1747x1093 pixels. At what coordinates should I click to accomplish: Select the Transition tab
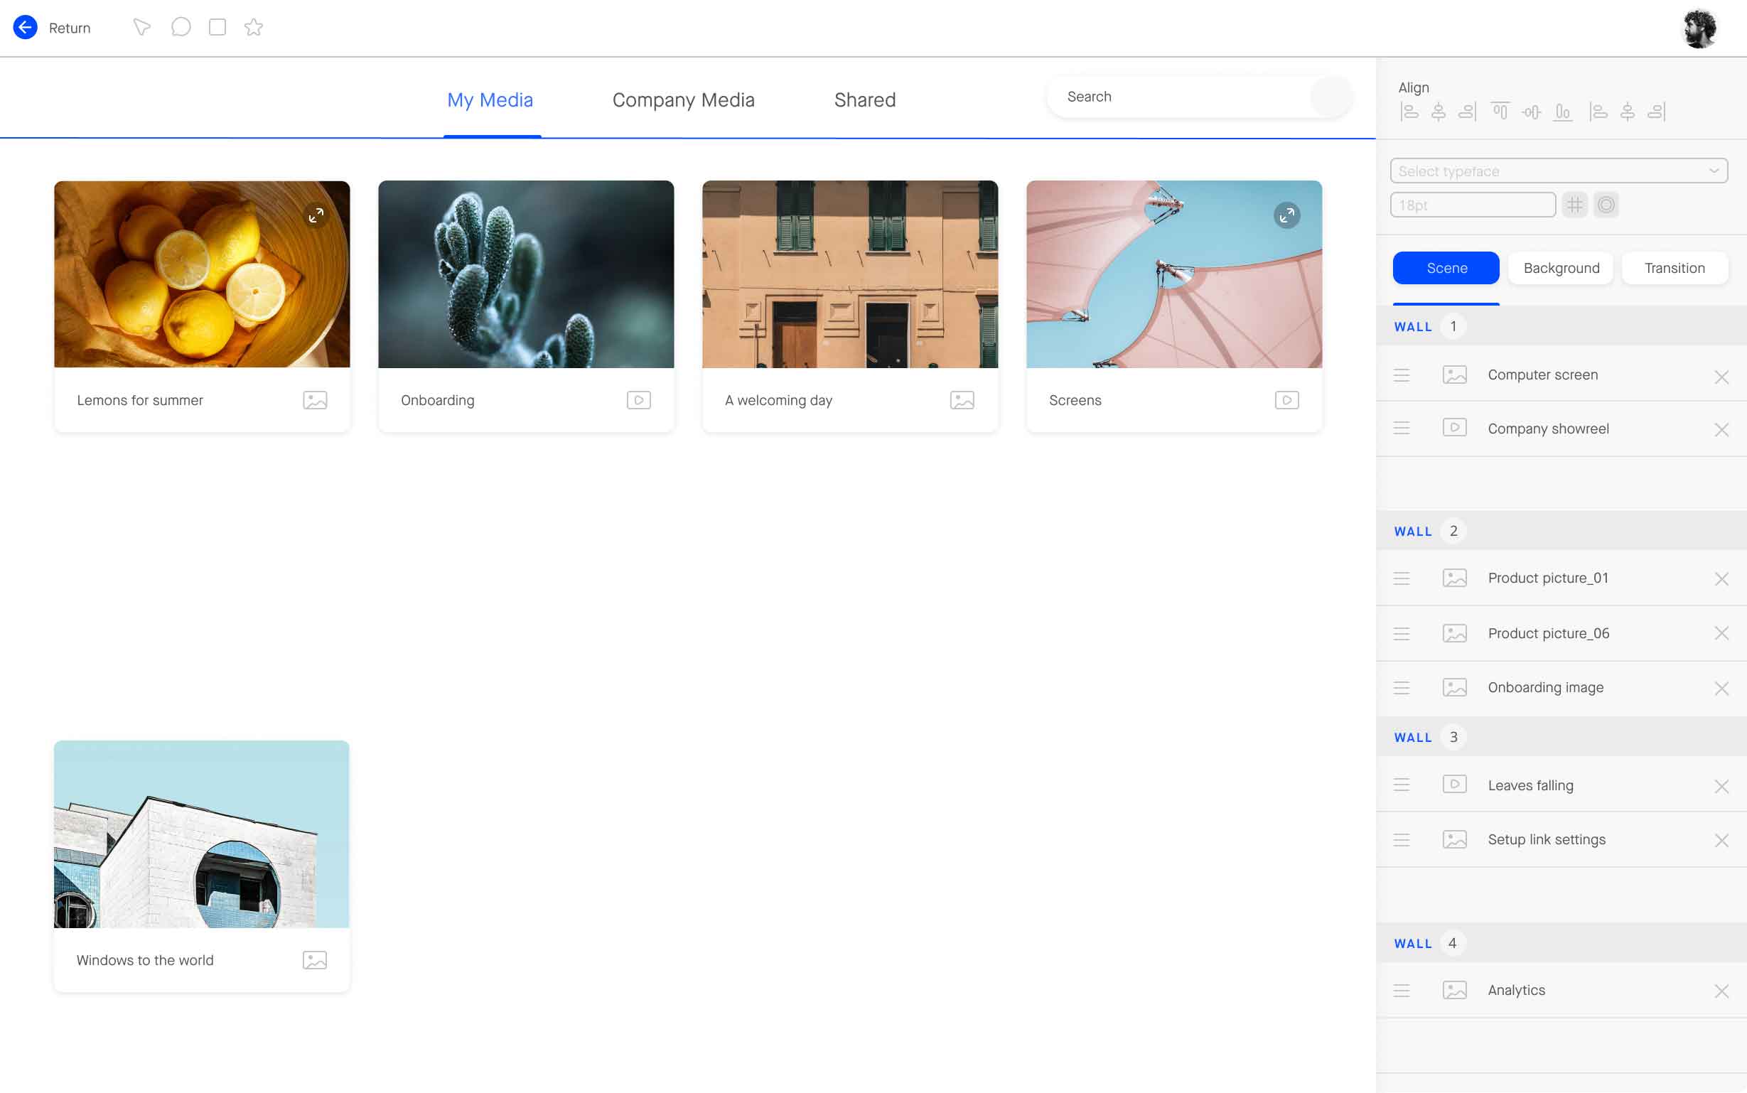click(1675, 268)
